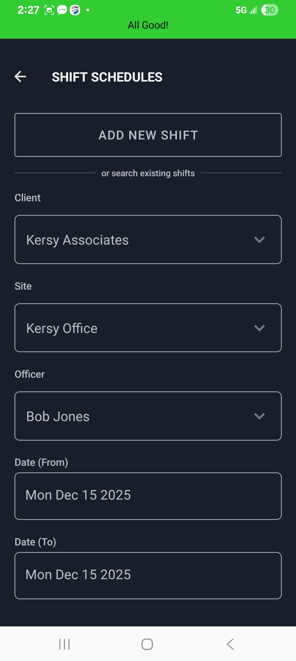This screenshot has width=296, height=661.
Task: Tap the screenshot icon in status bar
Action: pyautogui.click(x=49, y=10)
